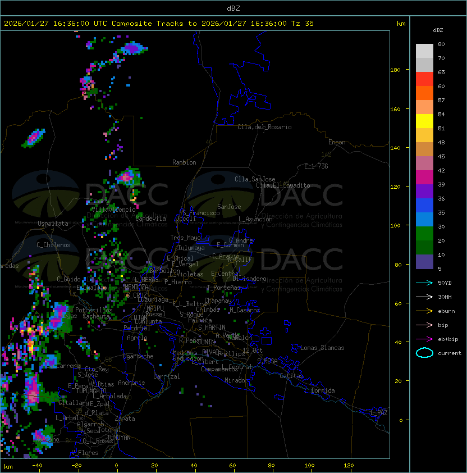
Task: Click the MENDOZA city label
Action: coord(136,286)
